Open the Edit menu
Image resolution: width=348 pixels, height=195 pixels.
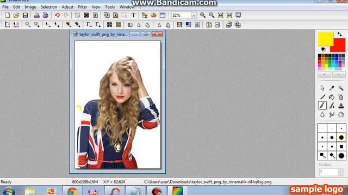point(16,7)
